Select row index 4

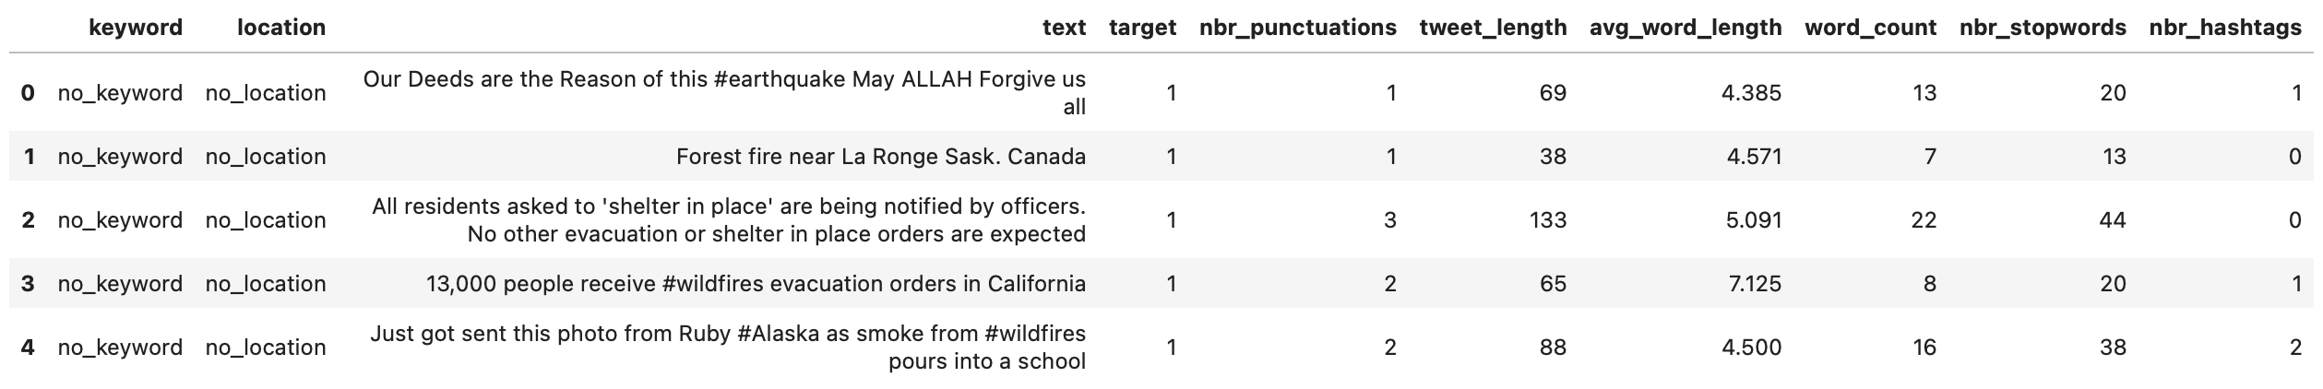coord(28,348)
